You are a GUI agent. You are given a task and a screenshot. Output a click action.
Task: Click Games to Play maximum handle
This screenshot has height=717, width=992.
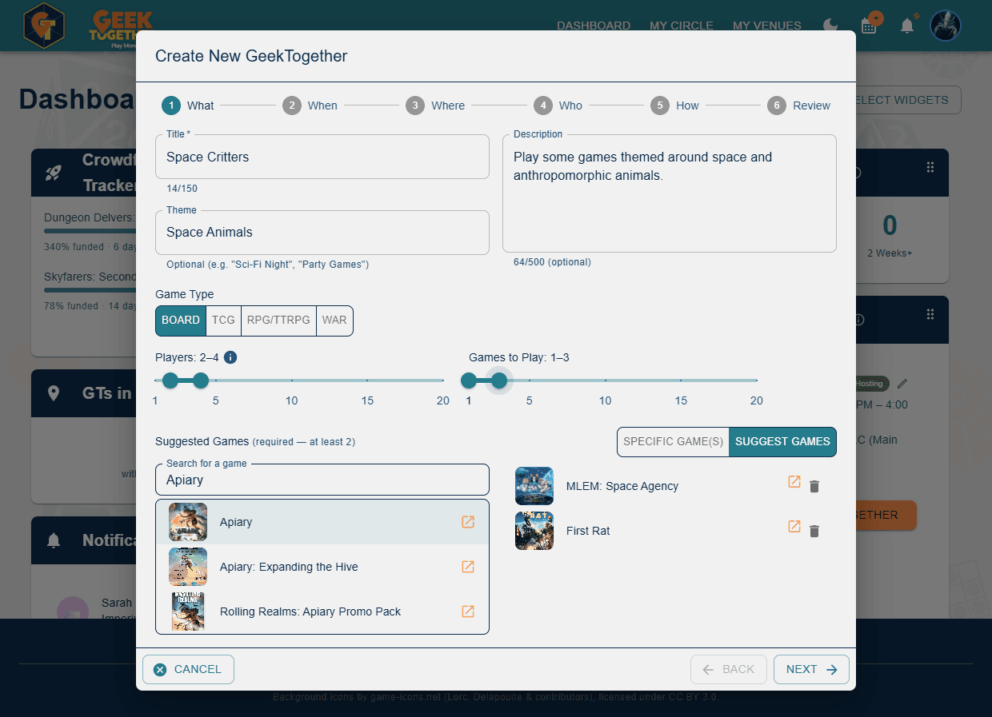point(499,380)
